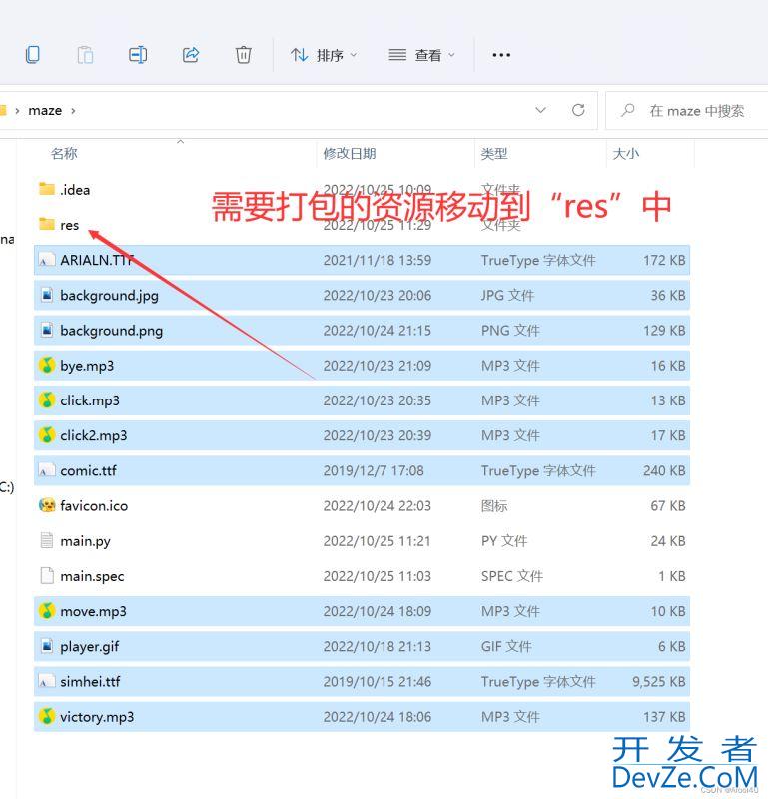Select the ARIALN.TTF font file icon
Image resolution: width=768 pixels, height=799 pixels.
[47, 260]
